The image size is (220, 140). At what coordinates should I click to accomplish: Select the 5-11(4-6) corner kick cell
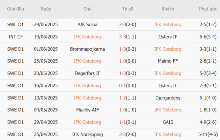(207, 134)
